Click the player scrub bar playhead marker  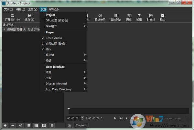69,108
